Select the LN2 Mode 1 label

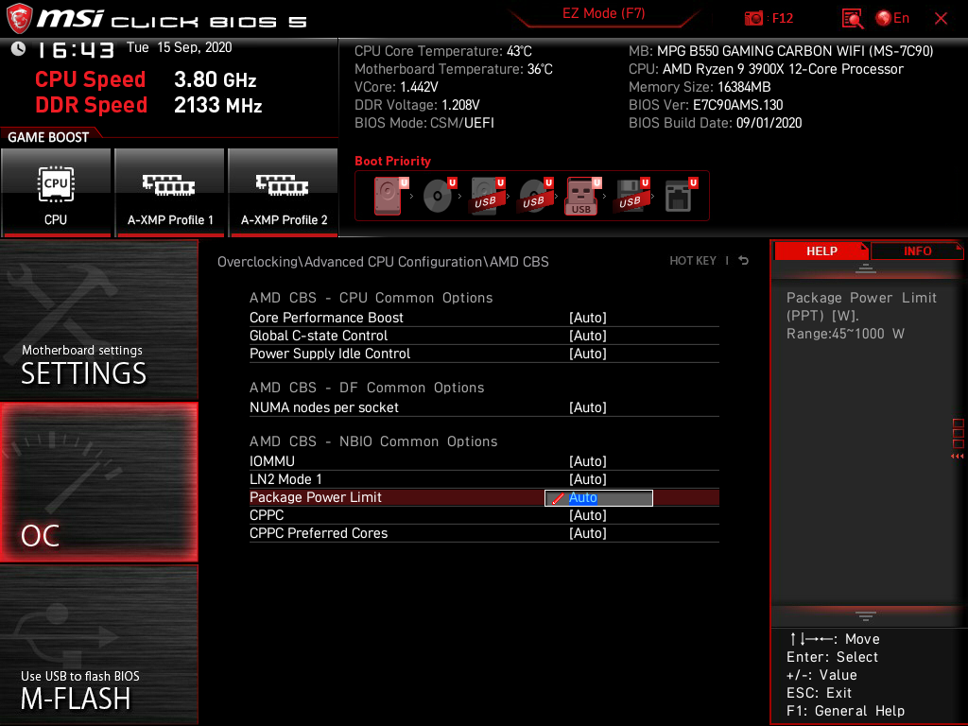coord(285,479)
